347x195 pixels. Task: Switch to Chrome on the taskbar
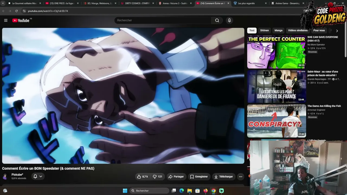click(x=213, y=191)
